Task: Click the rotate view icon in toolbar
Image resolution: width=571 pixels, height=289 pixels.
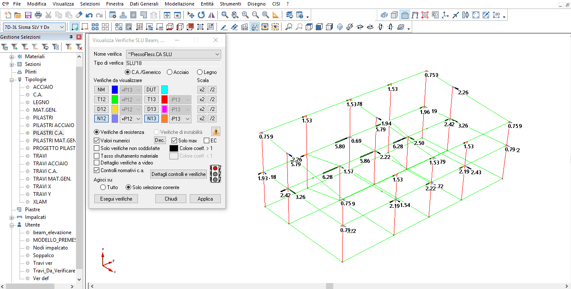Action: (201, 15)
